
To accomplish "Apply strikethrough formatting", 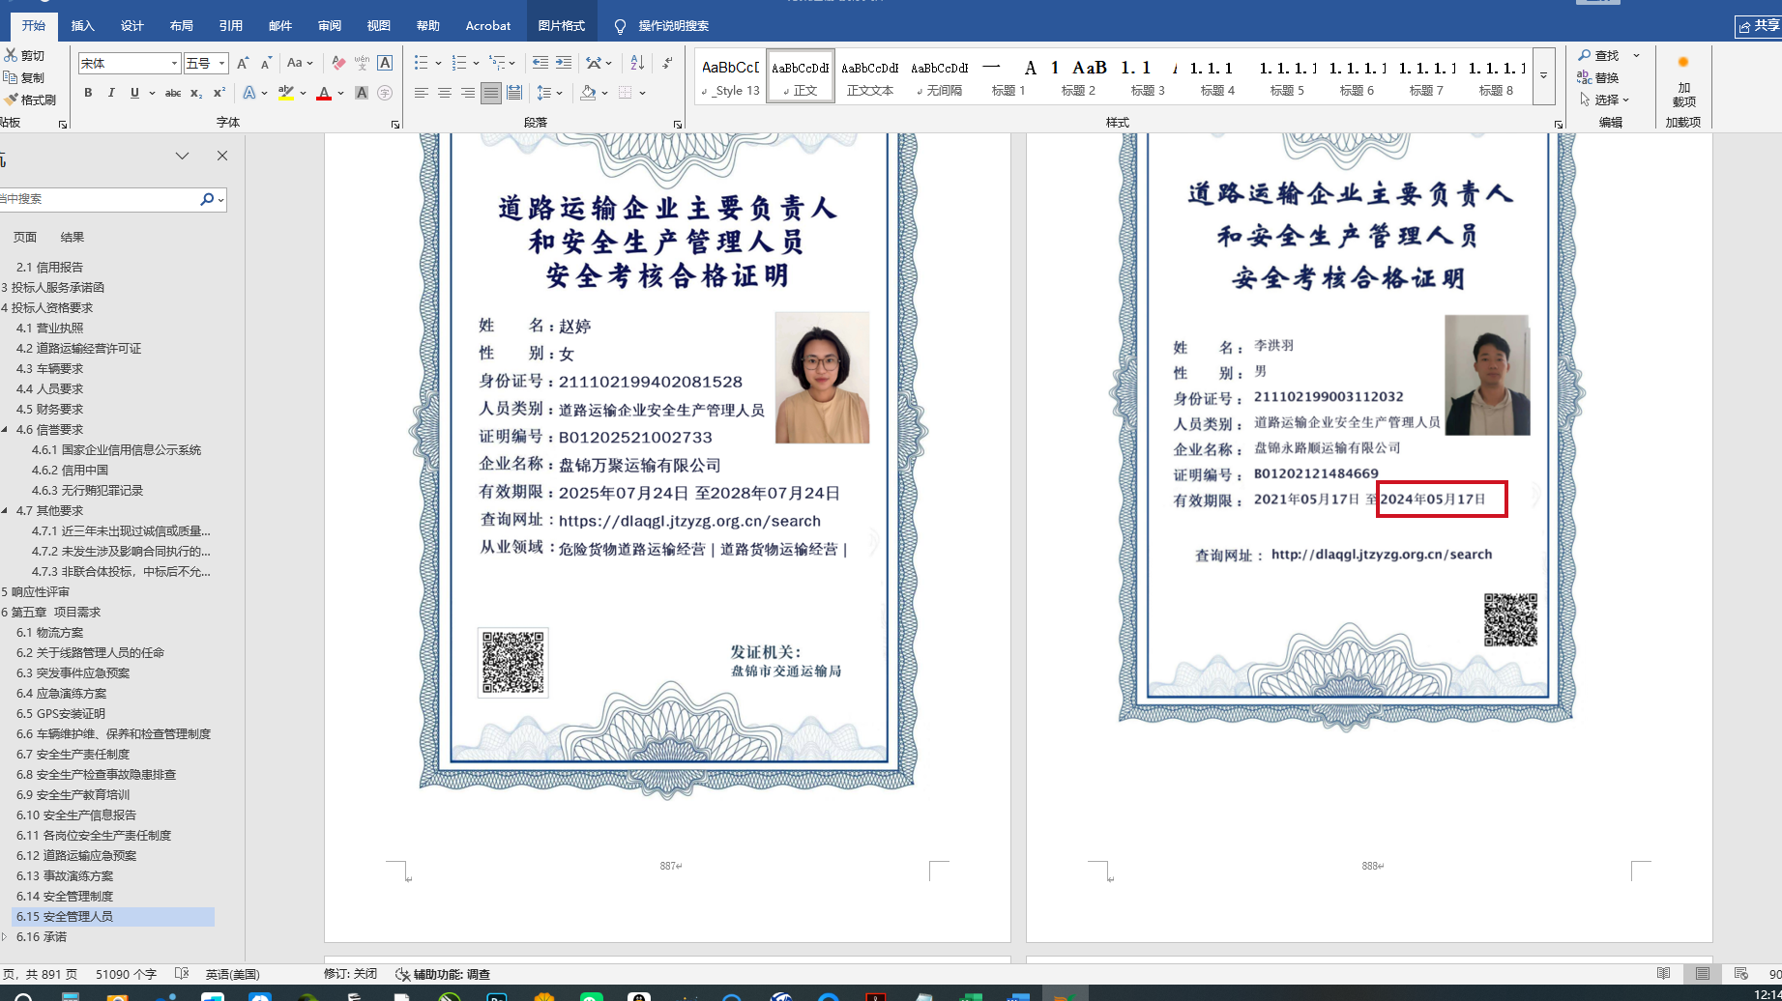I will click(x=173, y=93).
